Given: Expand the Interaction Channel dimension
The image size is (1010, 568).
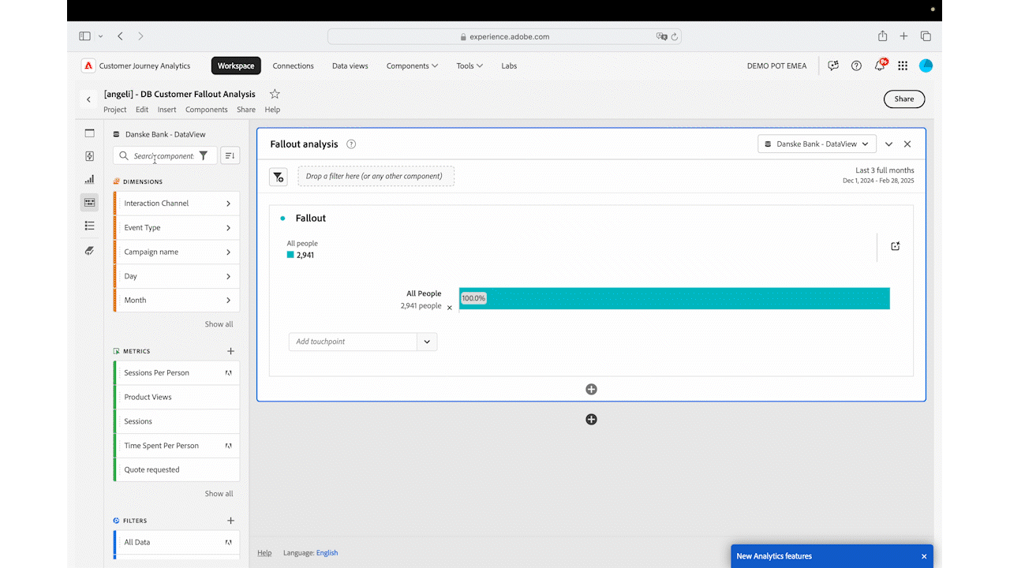Looking at the screenshot, I should 228,204.
